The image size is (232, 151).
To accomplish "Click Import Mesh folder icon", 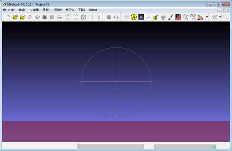I will 22,17.
